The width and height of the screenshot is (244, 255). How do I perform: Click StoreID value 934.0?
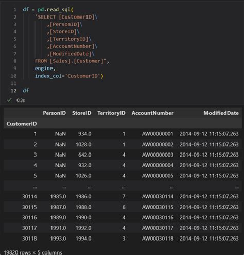[x=85, y=134]
